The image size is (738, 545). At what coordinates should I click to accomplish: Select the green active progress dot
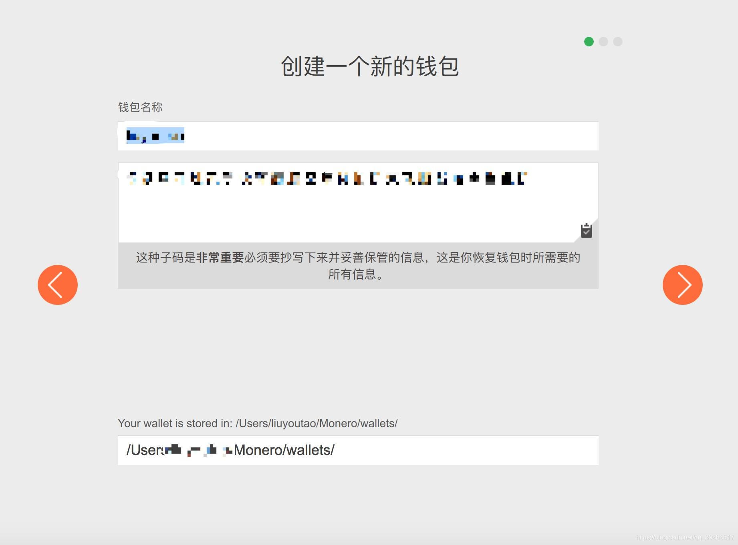point(589,41)
